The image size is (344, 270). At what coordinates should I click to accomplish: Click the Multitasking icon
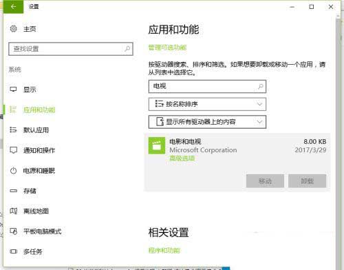(13, 251)
